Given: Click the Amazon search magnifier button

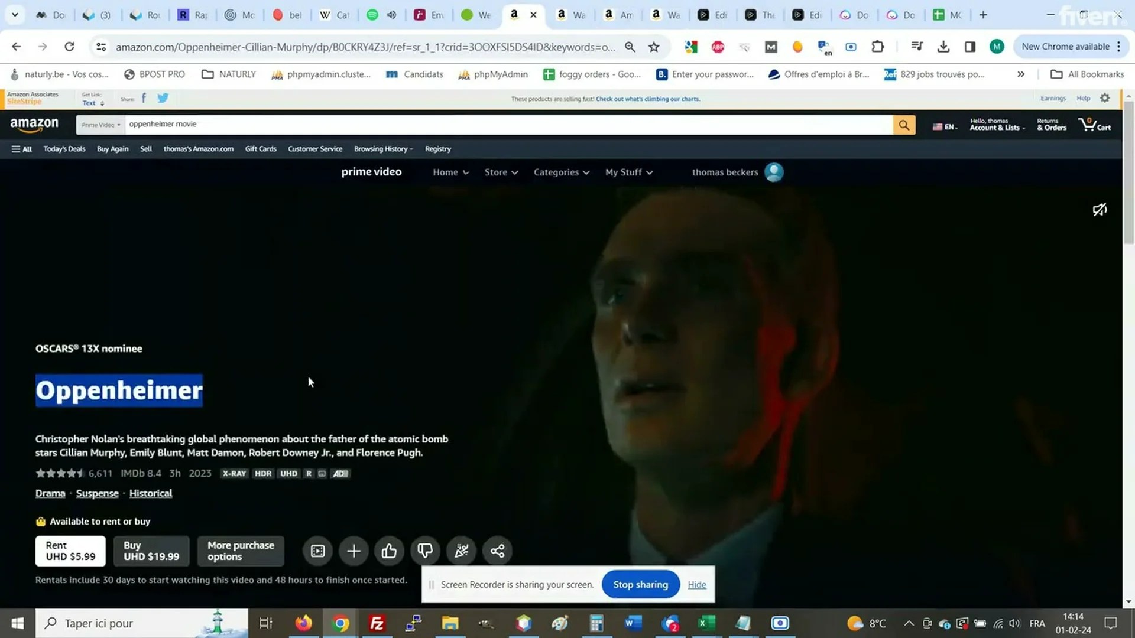Looking at the screenshot, I should point(903,125).
